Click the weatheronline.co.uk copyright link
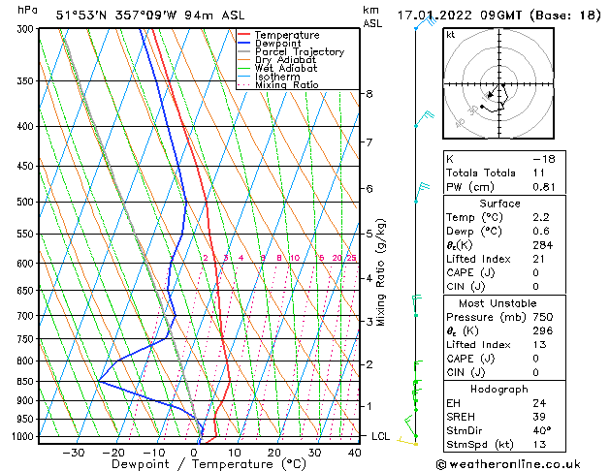The width and height of the screenshot is (610, 471). 508,464
